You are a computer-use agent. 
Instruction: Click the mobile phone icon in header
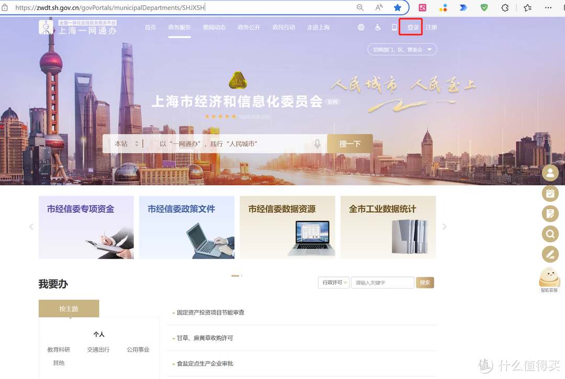point(394,27)
